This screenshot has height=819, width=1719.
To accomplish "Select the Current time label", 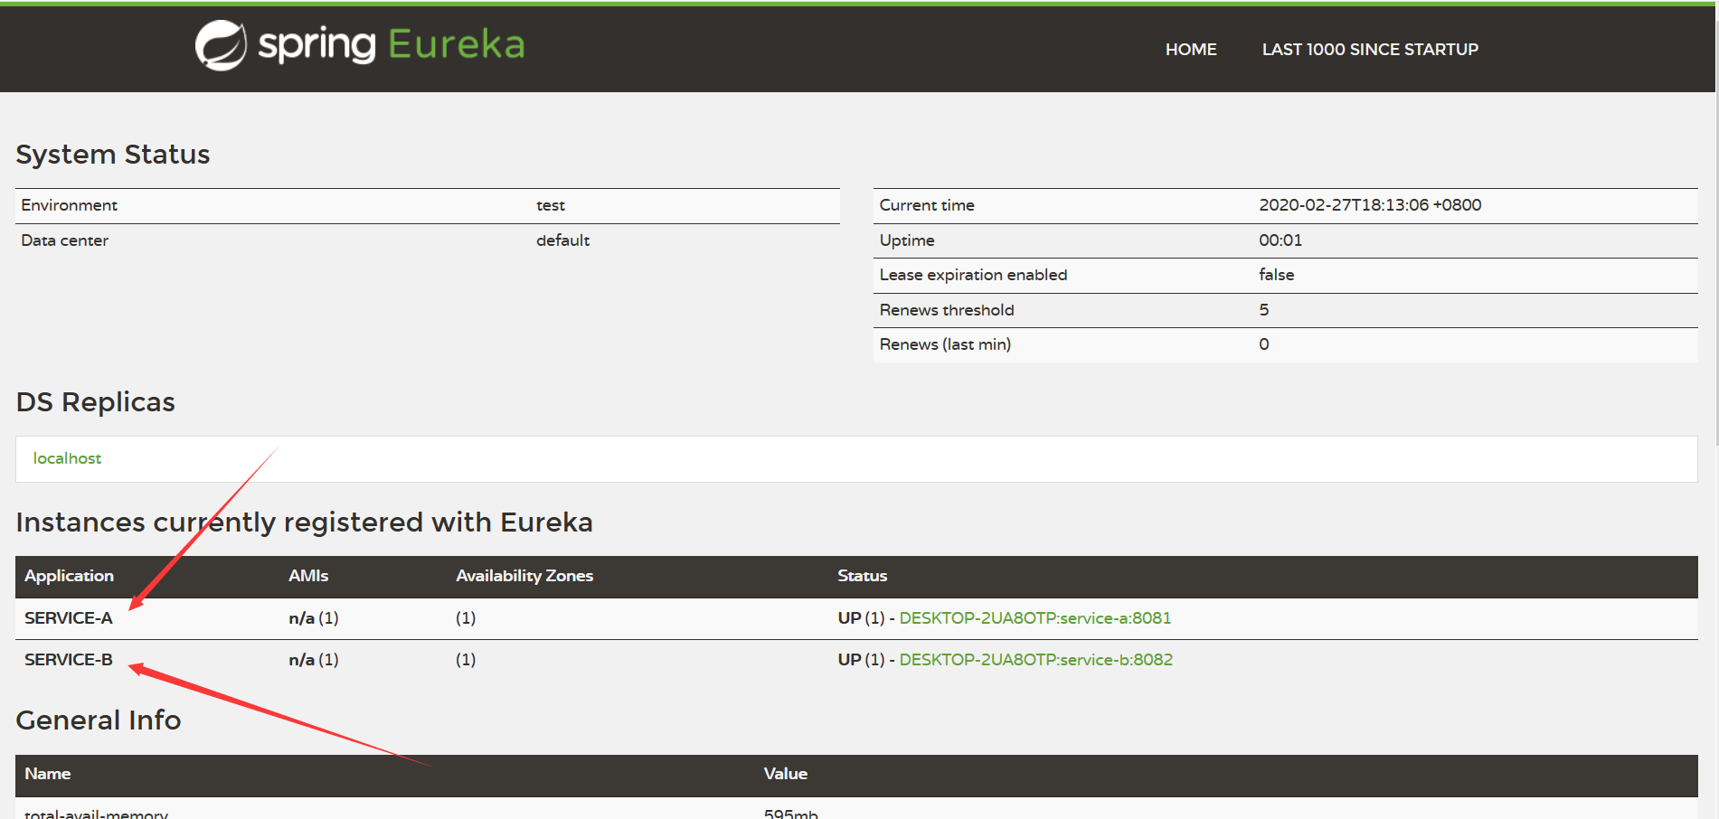I will pos(927,205).
